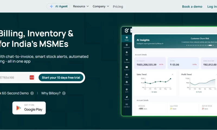The image size is (217, 130).
Task: Collapse the Sales Trend chart panel
Action: [x=173, y=74]
